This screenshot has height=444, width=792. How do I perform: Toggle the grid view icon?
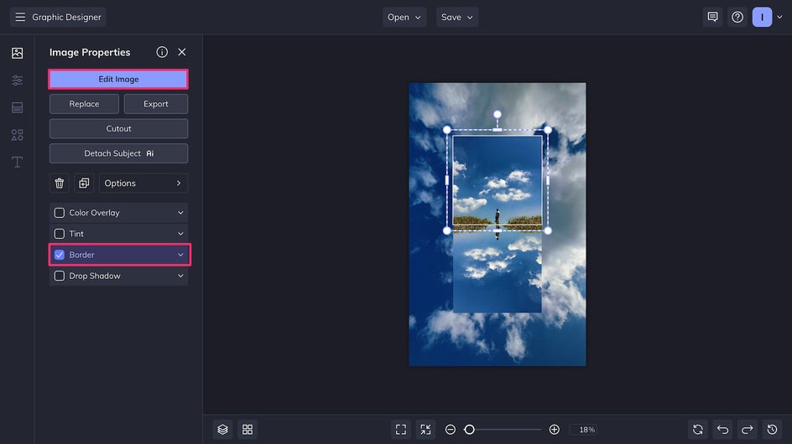[247, 430]
